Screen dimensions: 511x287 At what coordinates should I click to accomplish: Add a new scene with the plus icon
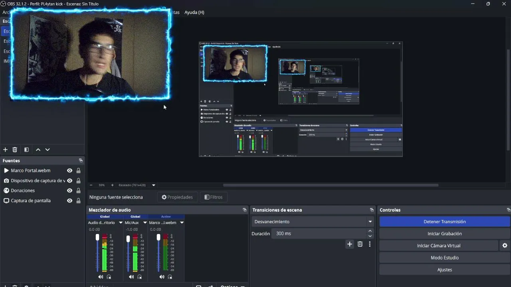click(5, 149)
